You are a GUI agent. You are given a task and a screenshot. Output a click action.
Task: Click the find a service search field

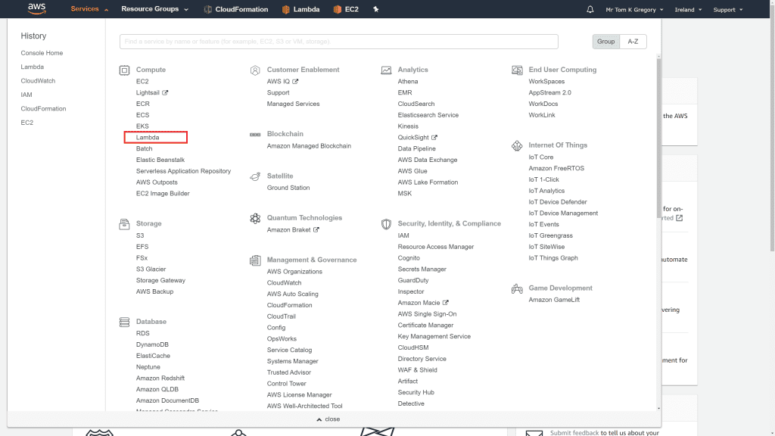click(x=338, y=42)
